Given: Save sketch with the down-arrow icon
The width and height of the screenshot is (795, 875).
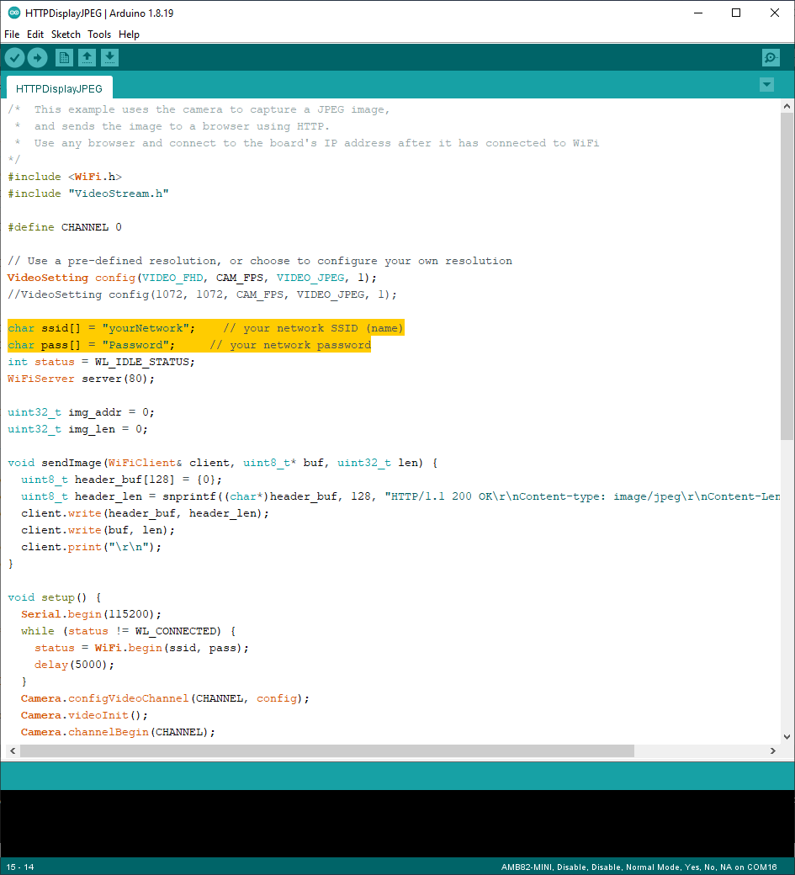Looking at the screenshot, I should (x=110, y=57).
